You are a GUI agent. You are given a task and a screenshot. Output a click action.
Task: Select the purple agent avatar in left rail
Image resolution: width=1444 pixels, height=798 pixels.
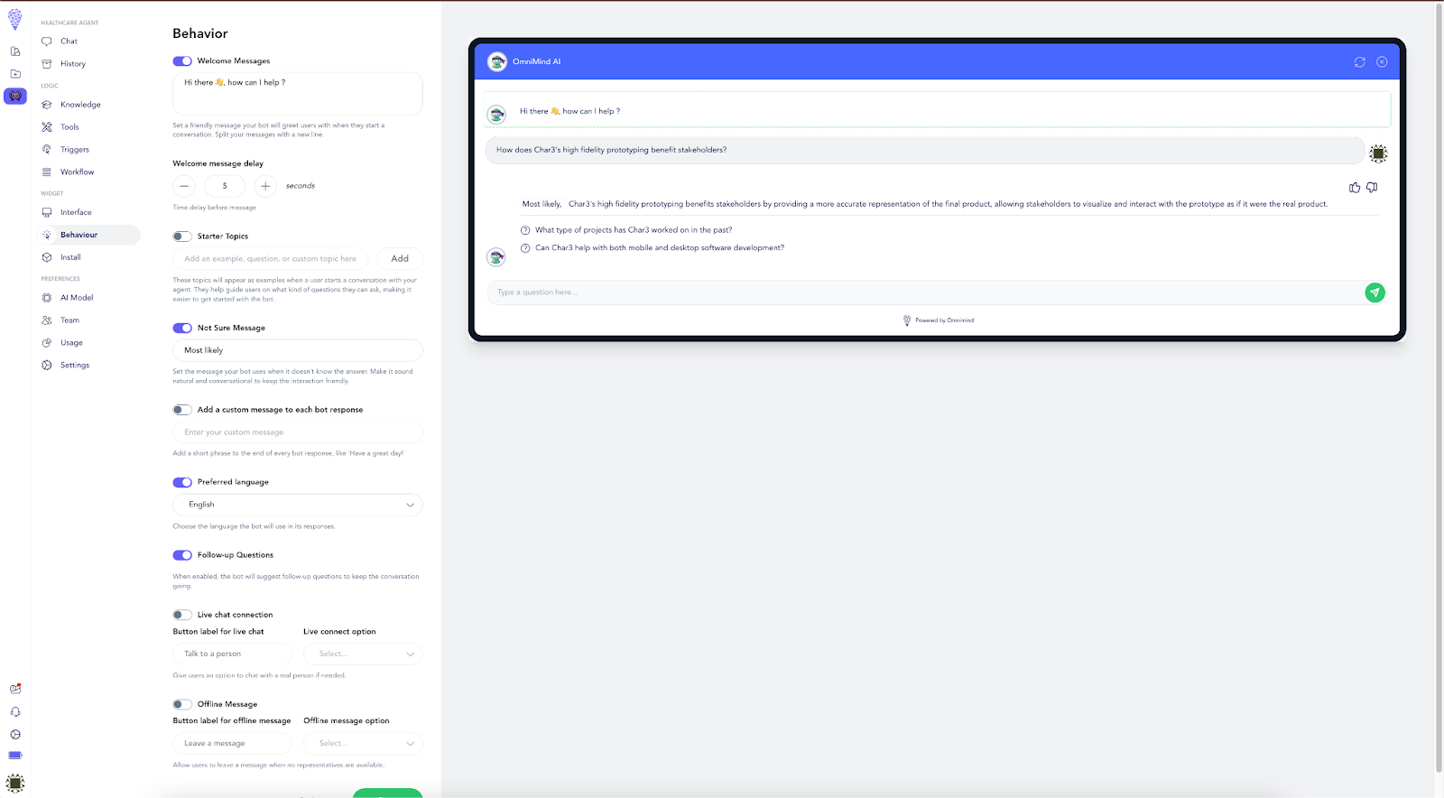pyautogui.click(x=15, y=96)
